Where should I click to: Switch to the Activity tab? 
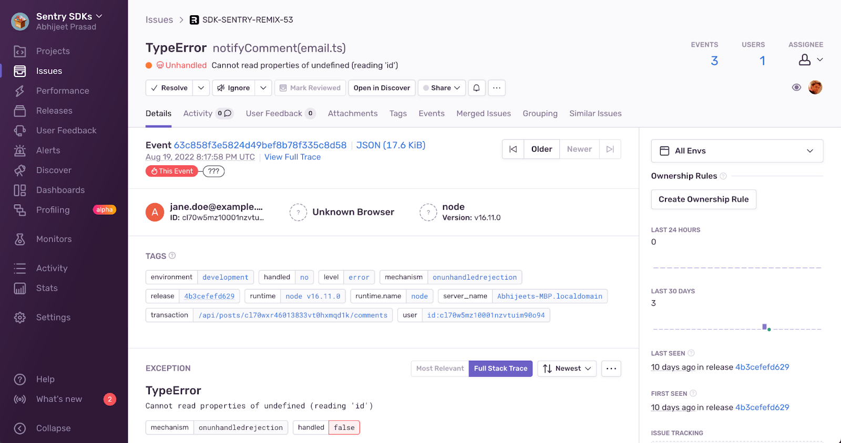(x=208, y=113)
